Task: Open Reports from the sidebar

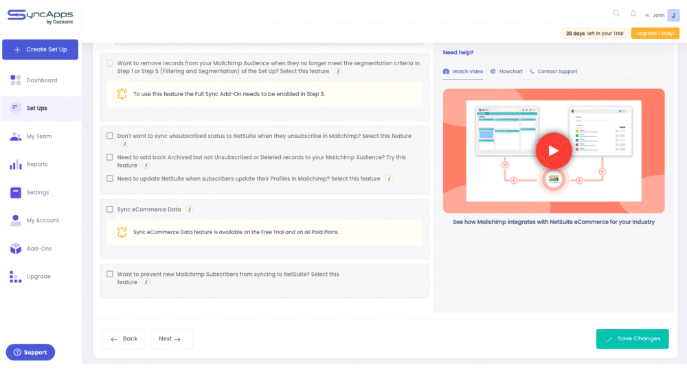Action: click(41, 164)
